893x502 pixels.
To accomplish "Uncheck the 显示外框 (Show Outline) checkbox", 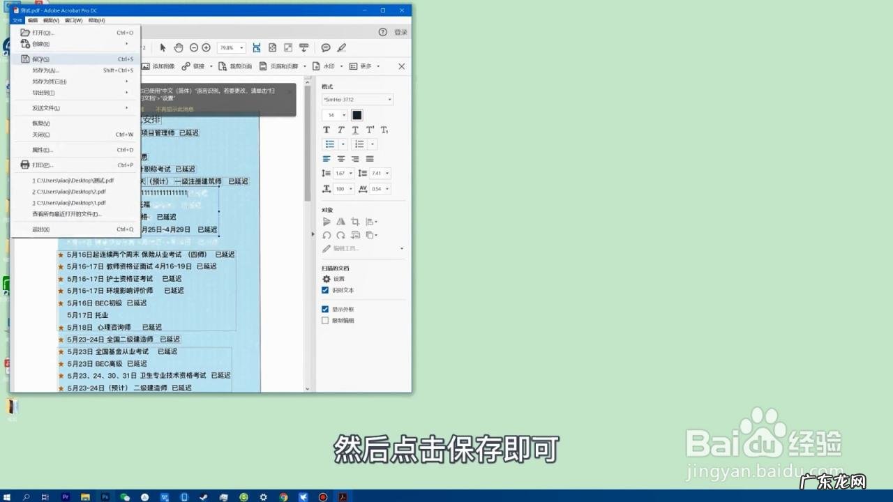I will click(325, 309).
